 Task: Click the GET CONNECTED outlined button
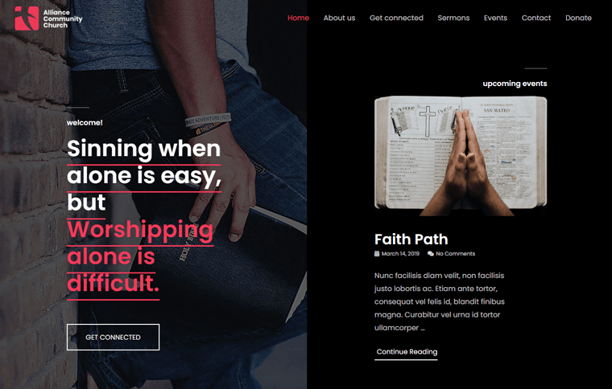(x=114, y=338)
